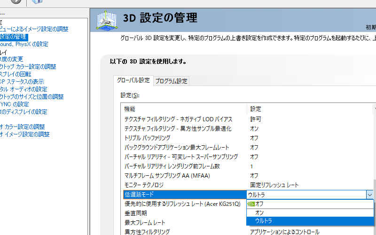The image size is (376, 235).
Task: Open YNC の設定 sidebar link
Action: (x=15, y=104)
